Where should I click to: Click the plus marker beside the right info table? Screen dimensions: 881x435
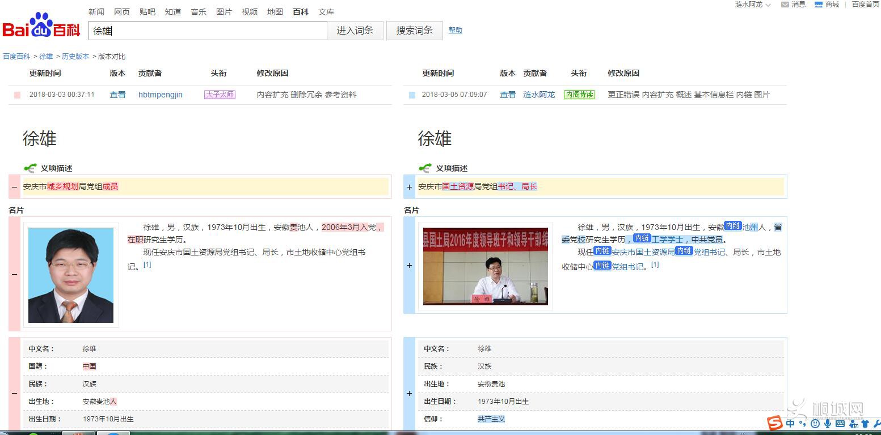410,393
